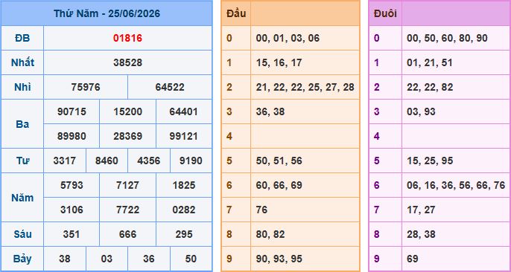
Task: Click the header 'Thứ Năm - 25/06/2026'
Action: [107, 13]
